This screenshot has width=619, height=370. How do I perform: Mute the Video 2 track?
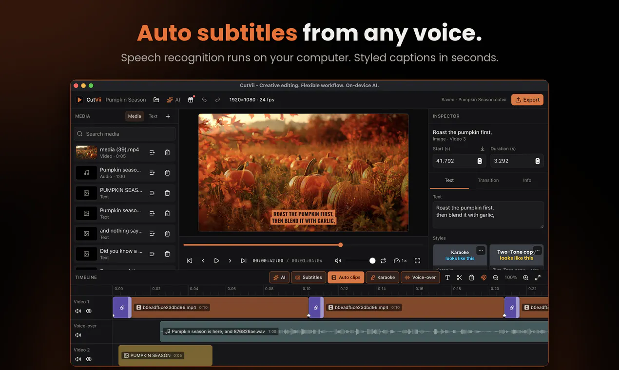[78, 359]
